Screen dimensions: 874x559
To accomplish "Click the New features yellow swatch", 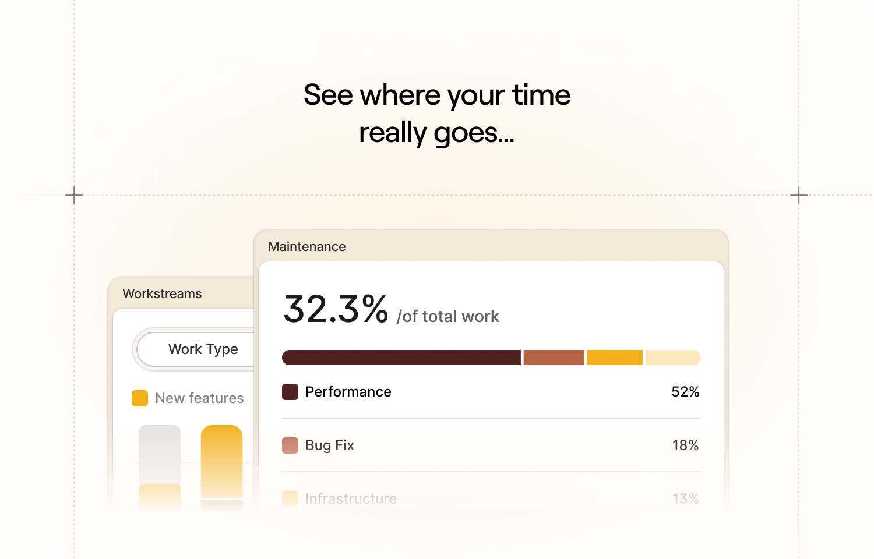I will coord(139,398).
